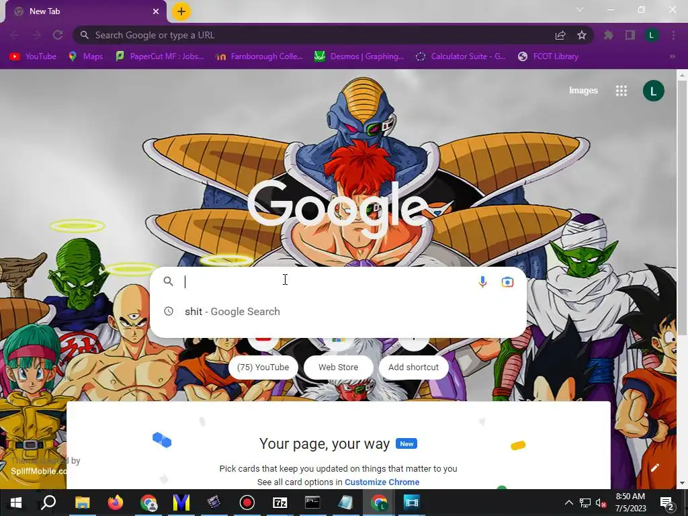Open the Web Store shortcut
This screenshot has height=516, width=688.
(x=339, y=368)
